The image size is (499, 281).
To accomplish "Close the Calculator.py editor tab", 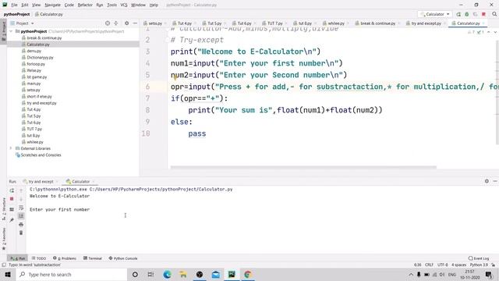I will [x=483, y=23].
